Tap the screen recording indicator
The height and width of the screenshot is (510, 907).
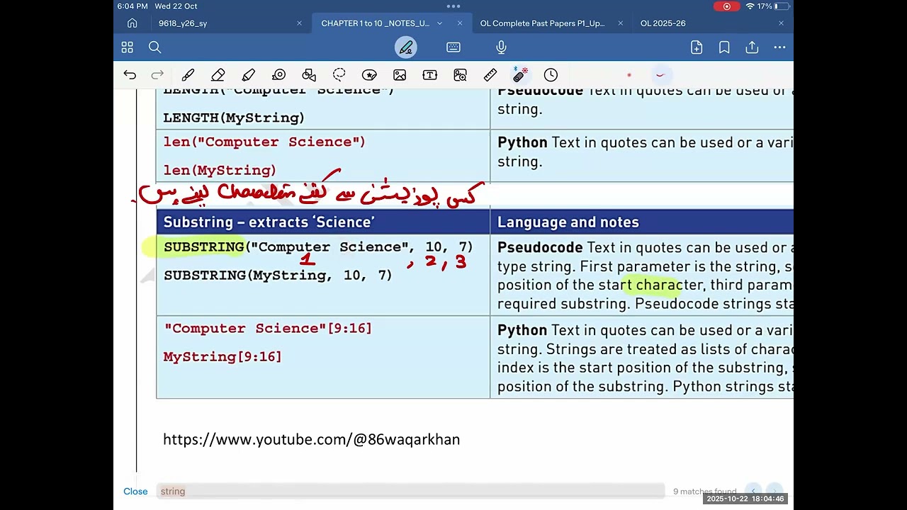[x=726, y=6]
